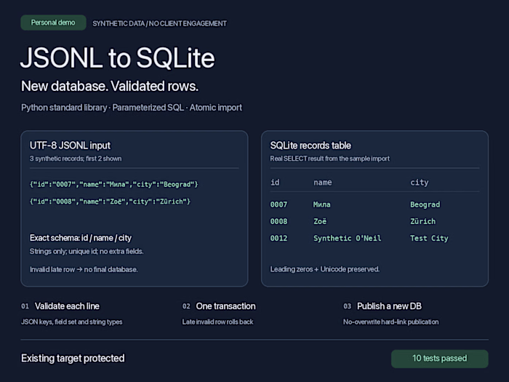Click the Validate each line step

click(x=67, y=306)
